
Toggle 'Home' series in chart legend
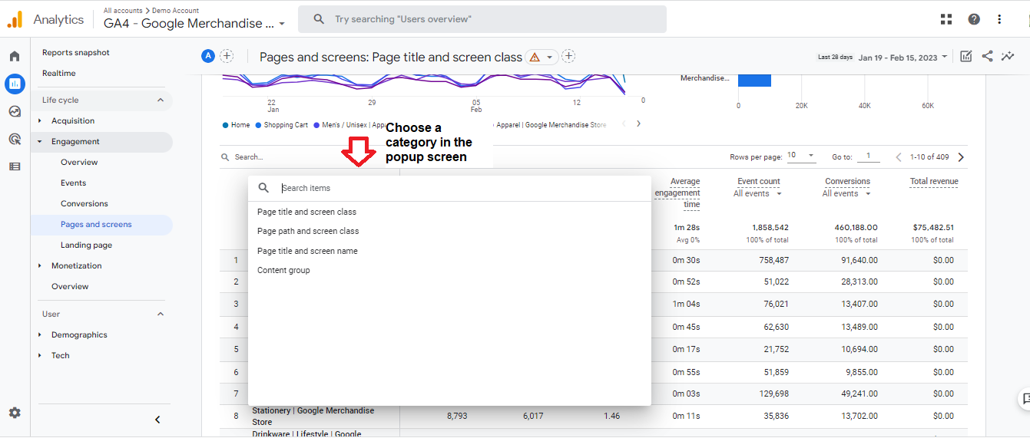(236, 125)
